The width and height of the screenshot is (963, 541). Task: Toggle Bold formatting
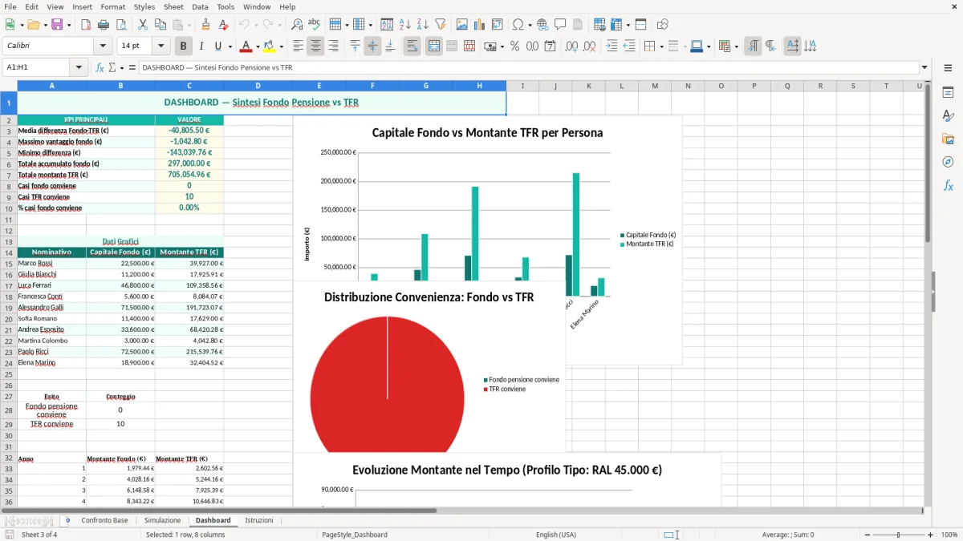coord(184,46)
